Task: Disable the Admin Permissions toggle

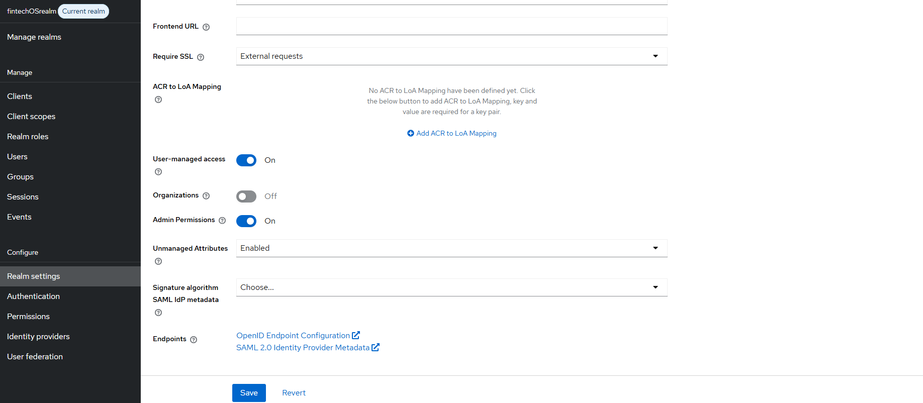Action: 246,221
